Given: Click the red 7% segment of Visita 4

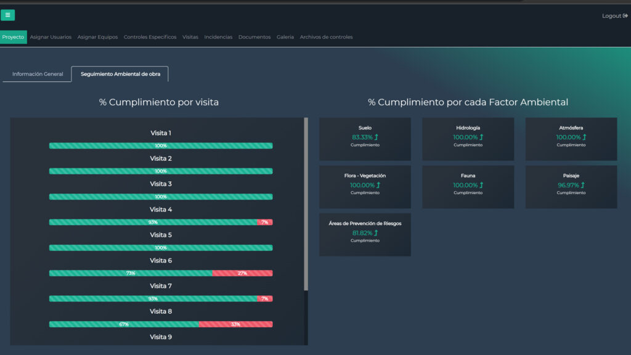Looking at the screenshot, I should coord(265,222).
